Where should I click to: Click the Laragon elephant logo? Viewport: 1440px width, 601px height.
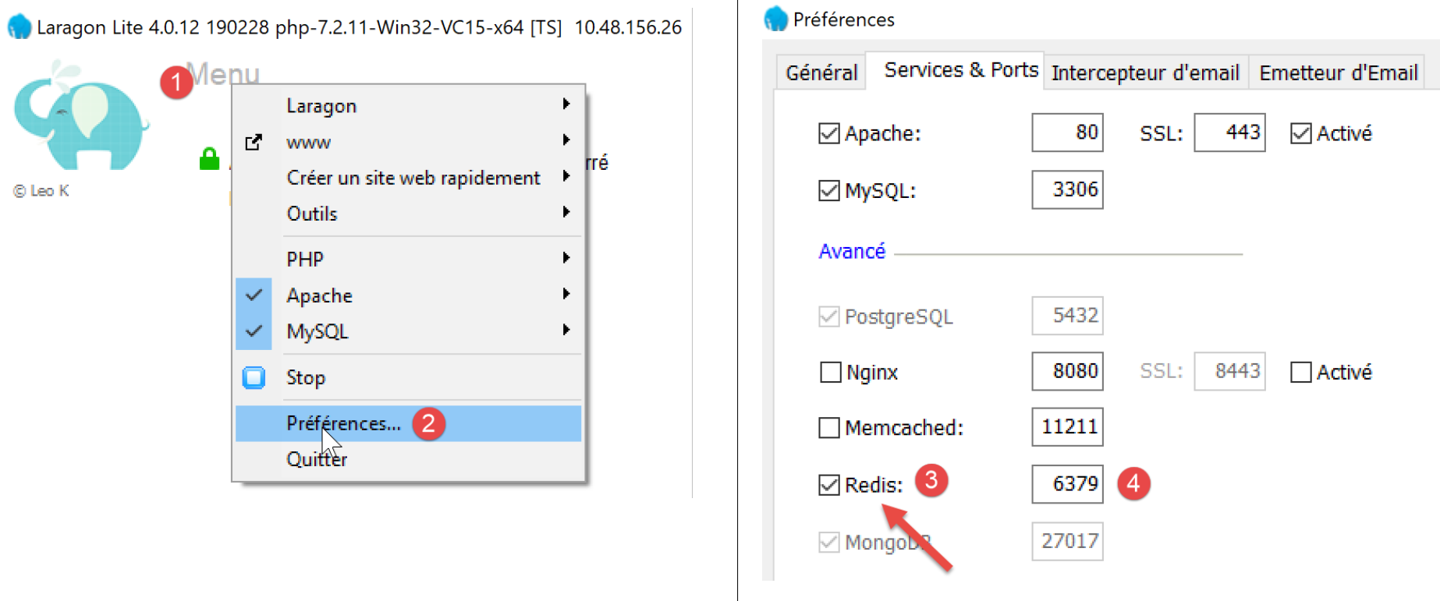click(x=80, y=117)
